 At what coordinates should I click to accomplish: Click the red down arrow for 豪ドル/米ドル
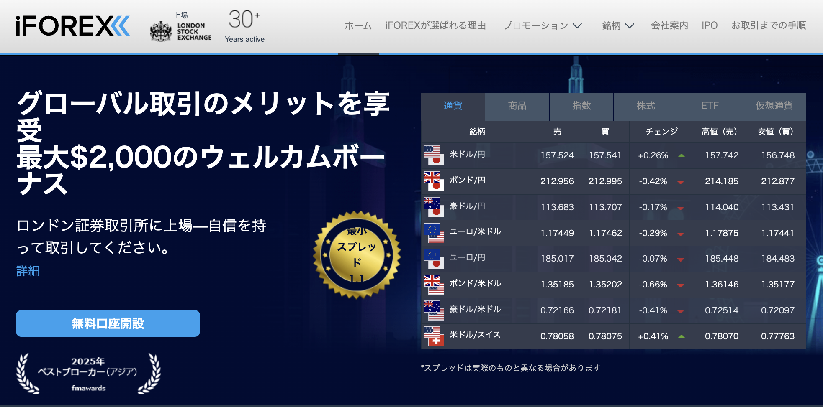[681, 311]
